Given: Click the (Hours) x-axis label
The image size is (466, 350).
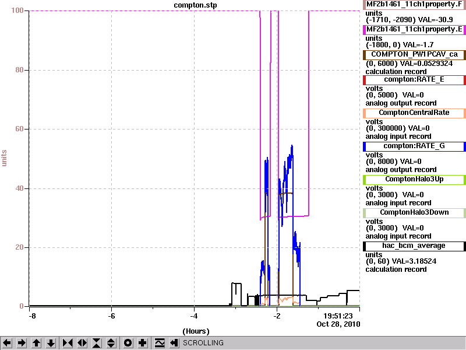Looking at the screenshot, I should click(x=196, y=331).
